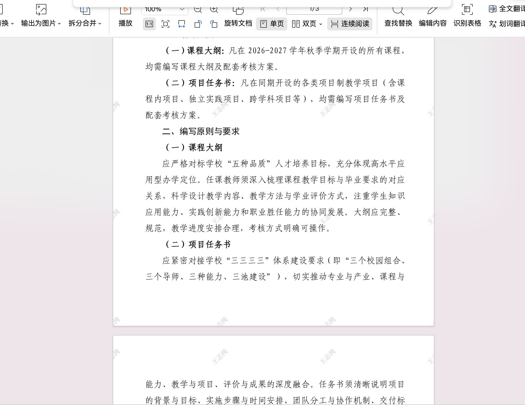Screen dimensions: 525x405
Task: Click the fit width icon
Action: tap(182, 24)
